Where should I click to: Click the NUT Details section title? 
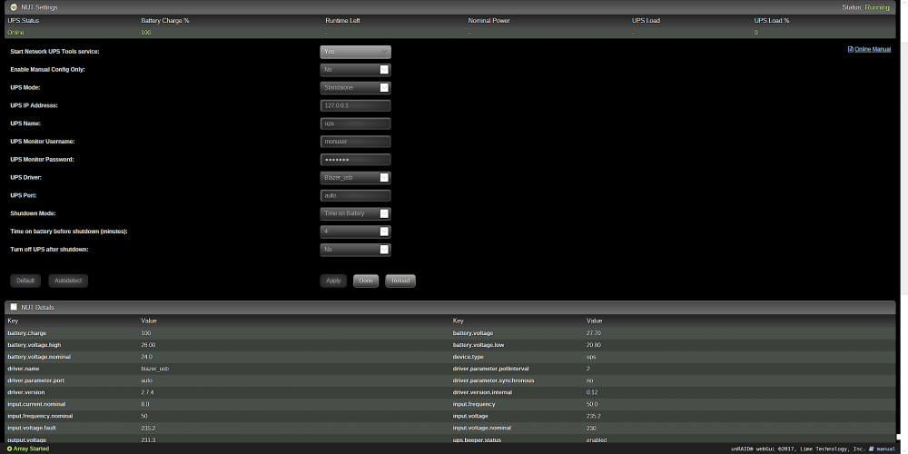37,307
